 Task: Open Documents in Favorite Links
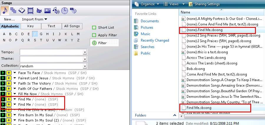[150, 21]
